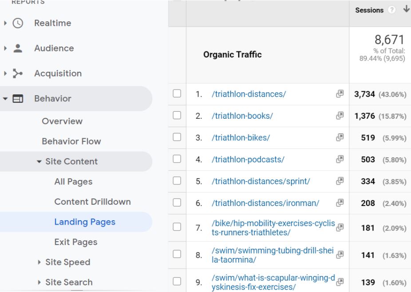Image resolution: width=411 pixels, height=292 pixels.
Task: Click the Organic Traffic segment label
Action: [232, 55]
